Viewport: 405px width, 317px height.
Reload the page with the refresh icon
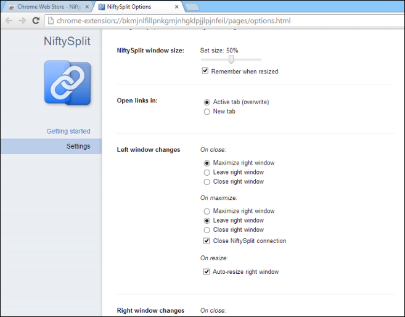pyautogui.click(x=36, y=20)
